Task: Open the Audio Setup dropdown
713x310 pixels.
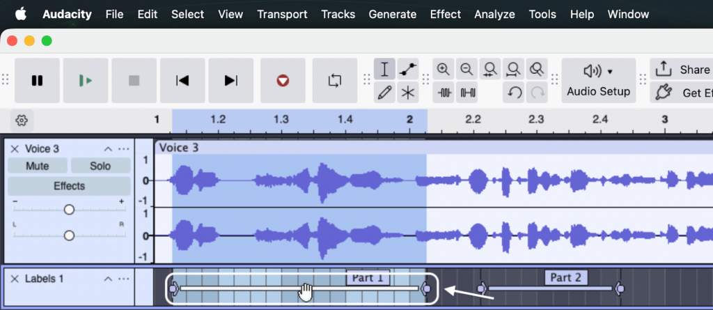Action: pyautogui.click(x=598, y=80)
